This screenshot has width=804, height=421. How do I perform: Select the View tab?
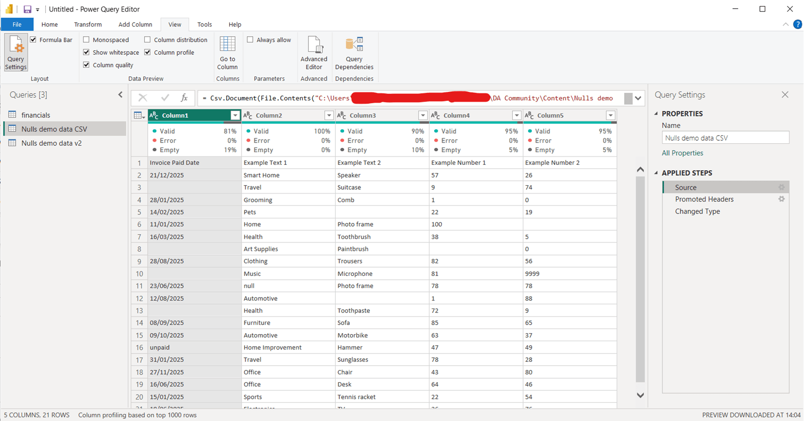(174, 24)
